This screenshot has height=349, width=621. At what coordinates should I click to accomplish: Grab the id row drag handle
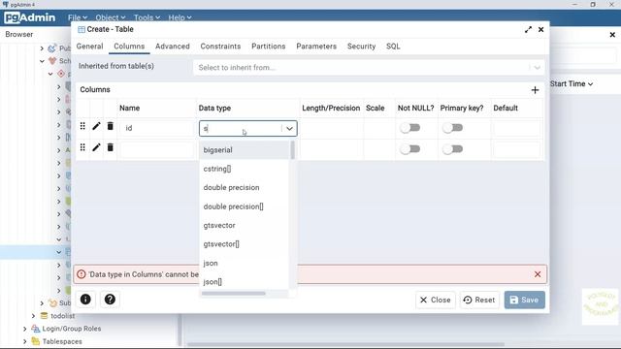82,126
